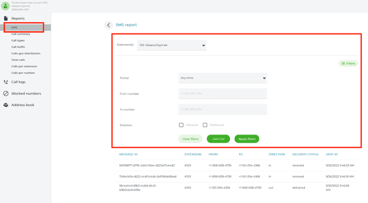
Task: Click the Blocked numbers circle icon
Action: tap(6, 93)
